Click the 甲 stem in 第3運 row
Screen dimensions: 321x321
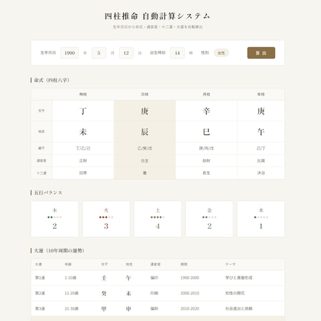[x=104, y=308]
